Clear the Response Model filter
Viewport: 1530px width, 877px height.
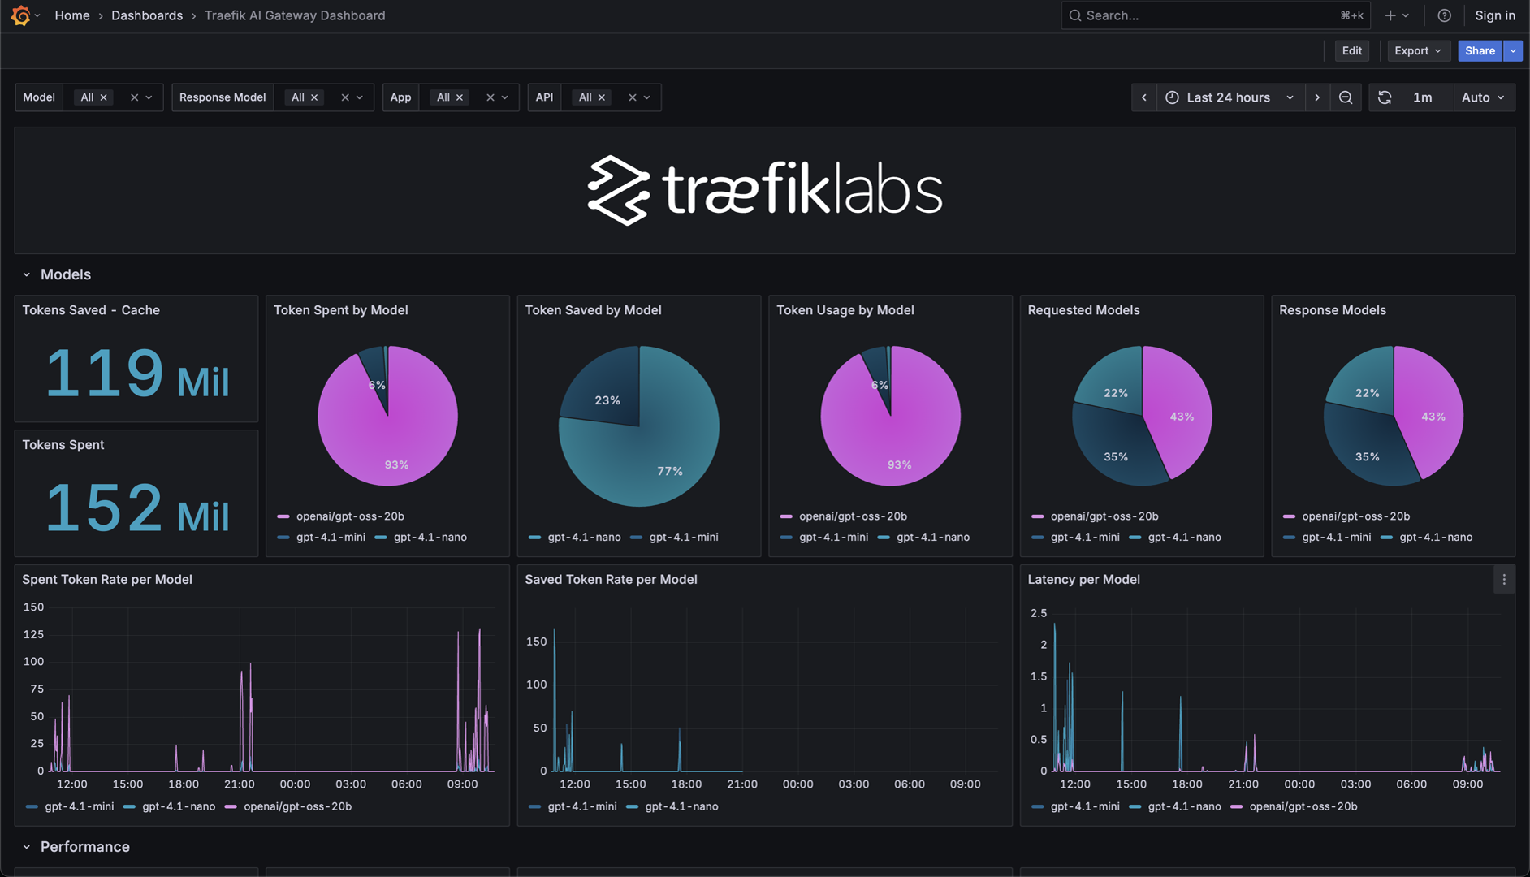pos(345,97)
